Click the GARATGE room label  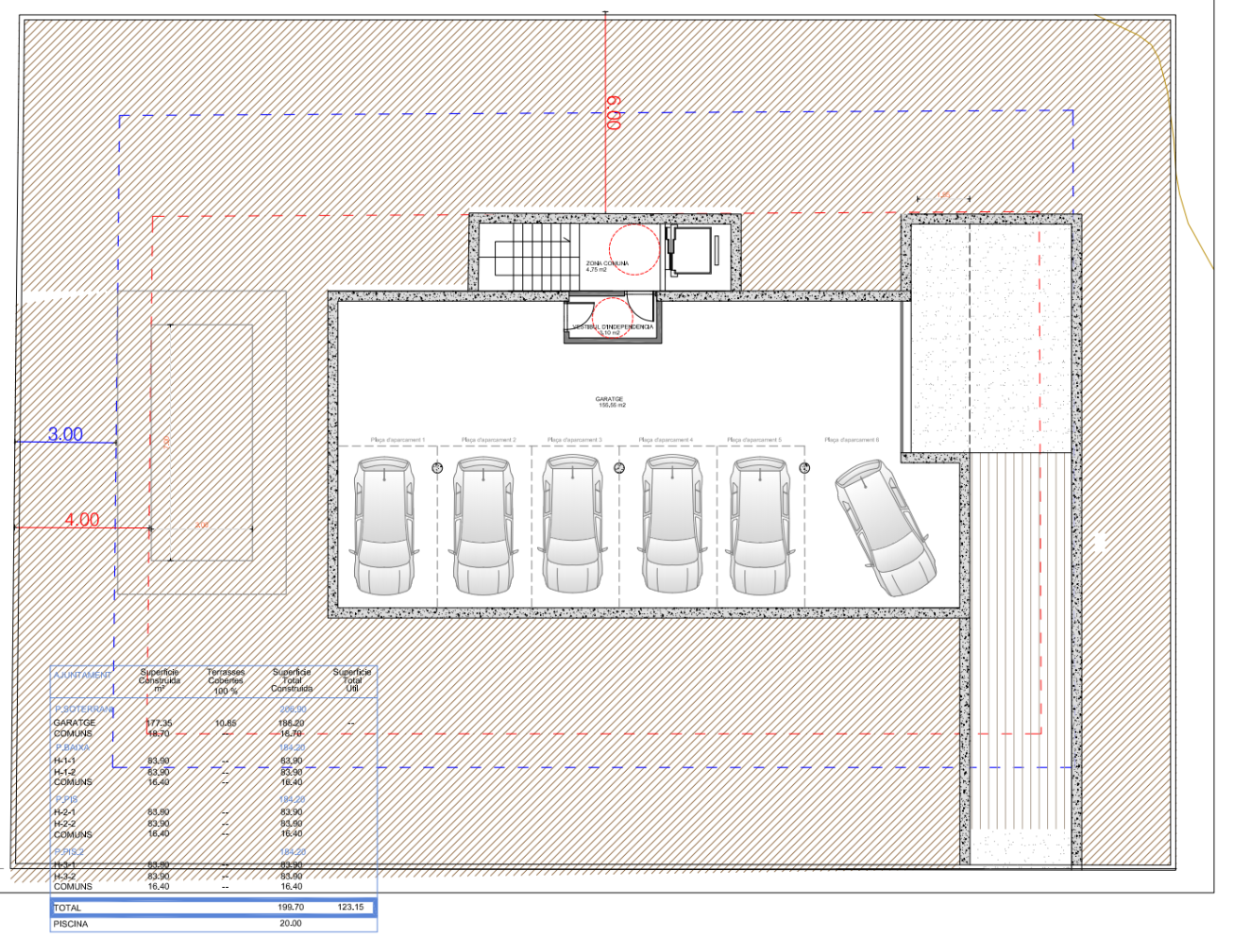610,400
